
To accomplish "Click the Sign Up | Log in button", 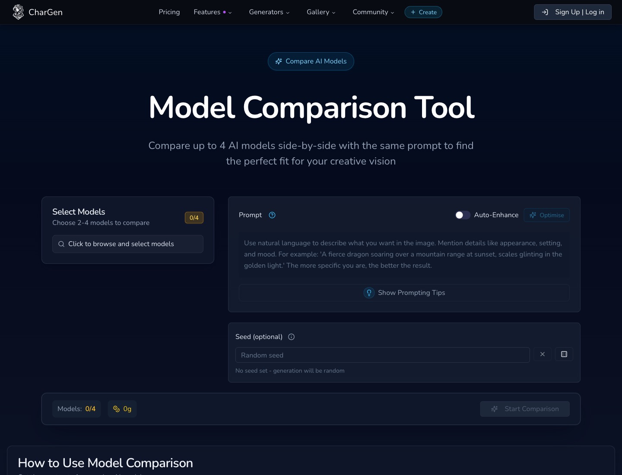I will tap(573, 12).
